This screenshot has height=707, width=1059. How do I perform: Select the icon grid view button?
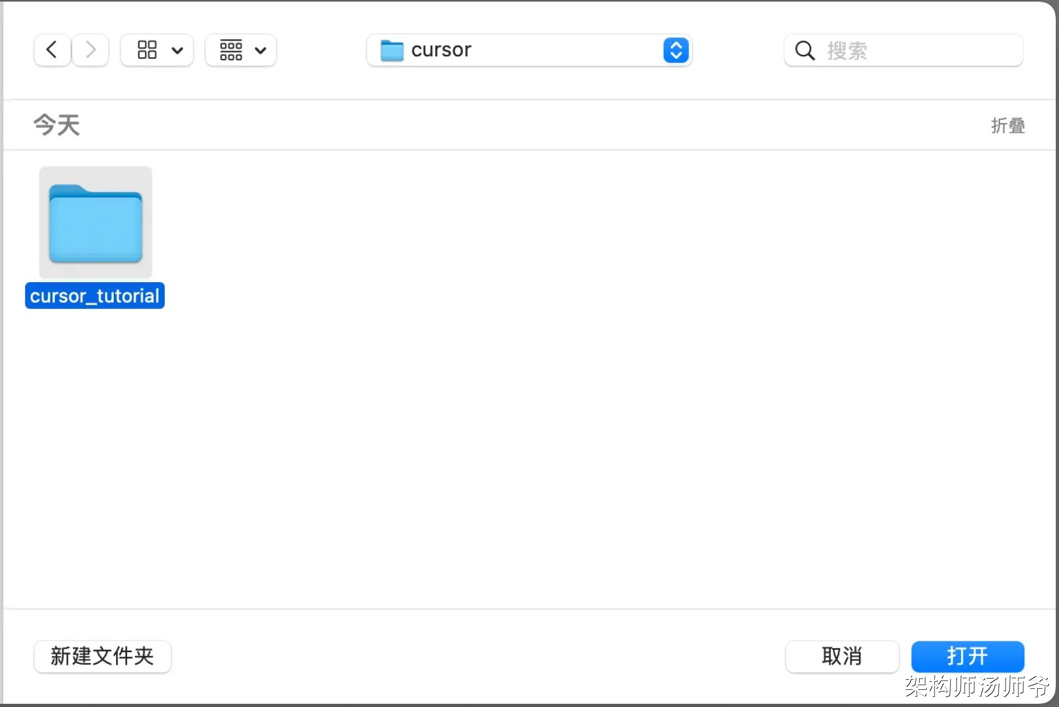coord(147,49)
